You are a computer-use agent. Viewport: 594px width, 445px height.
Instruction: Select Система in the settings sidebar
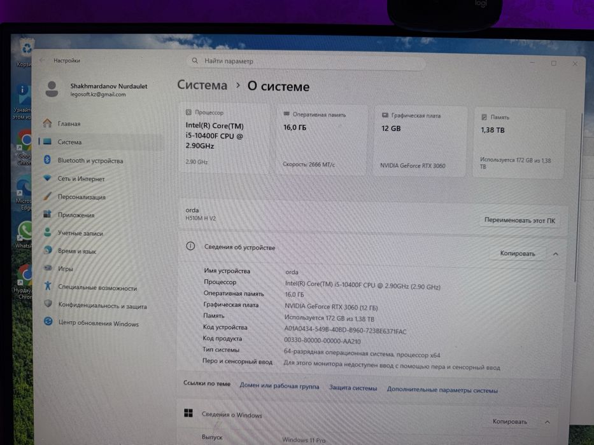pyautogui.click(x=101, y=142)
